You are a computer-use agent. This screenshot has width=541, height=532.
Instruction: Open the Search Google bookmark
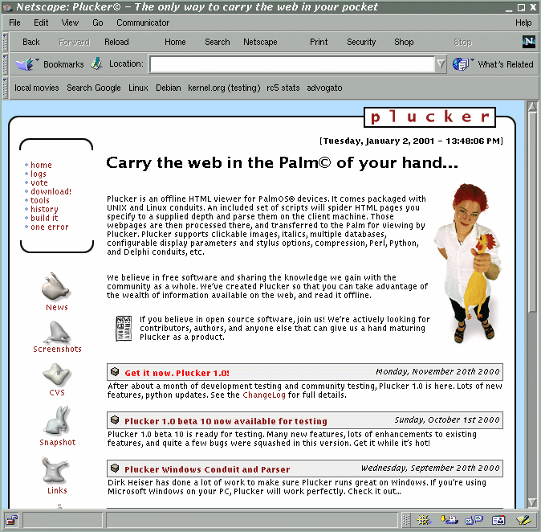pos(93,88)
